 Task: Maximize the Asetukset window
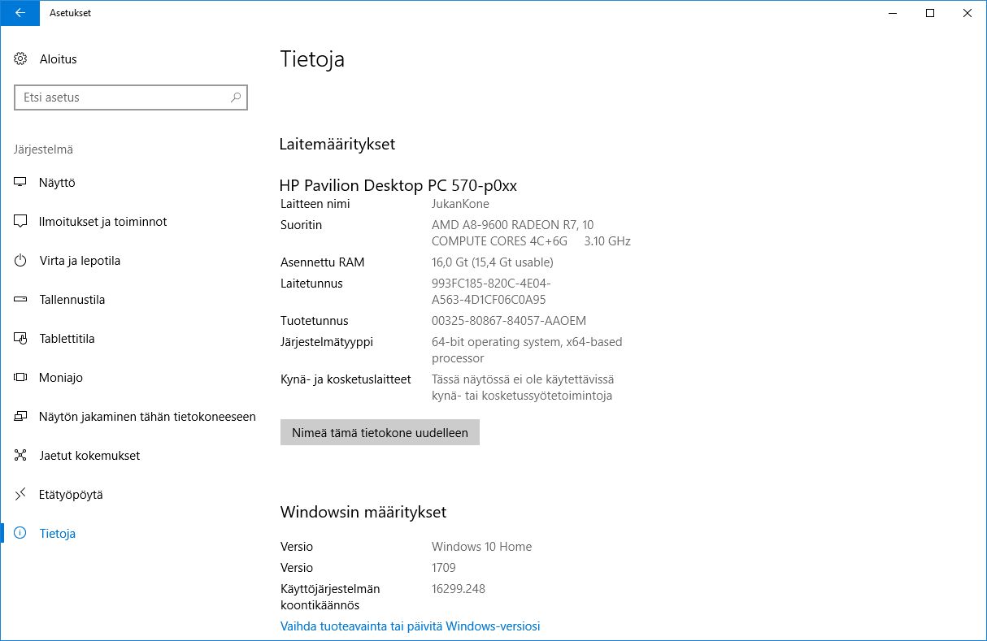[x=930, y=13]
